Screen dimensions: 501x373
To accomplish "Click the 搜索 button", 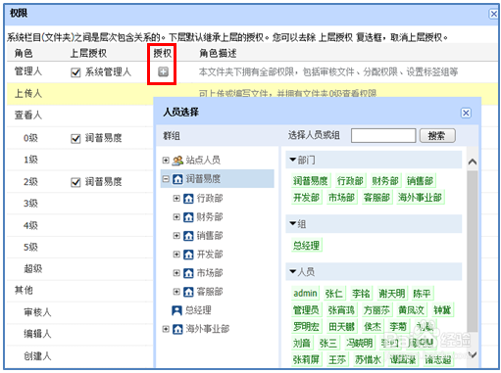I will (437, 136).
